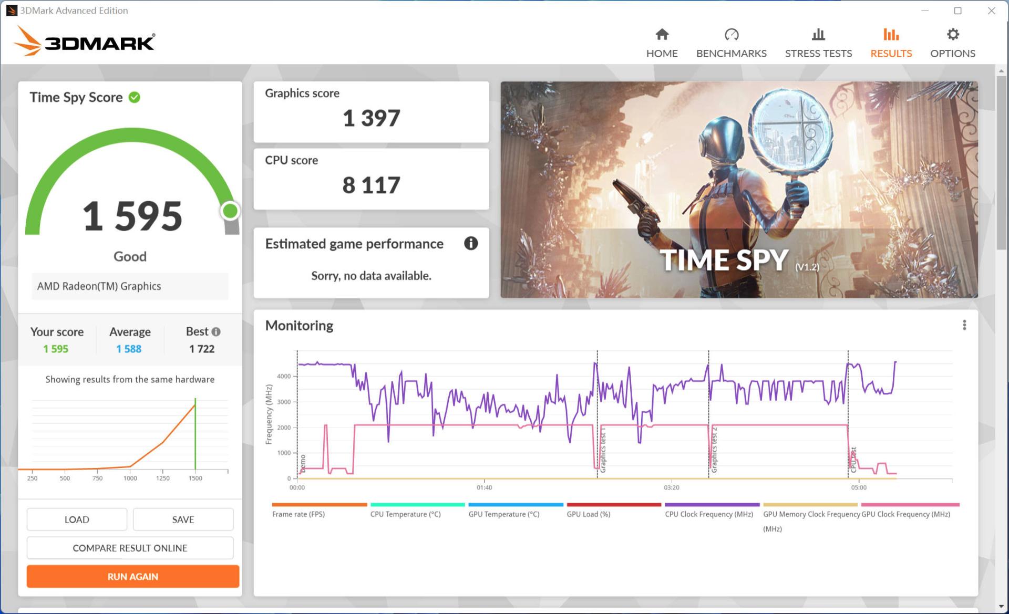The image size is (1009, 614).
Task: Toggle GPU Clock Frequency legend series
Action: (905, 514)
